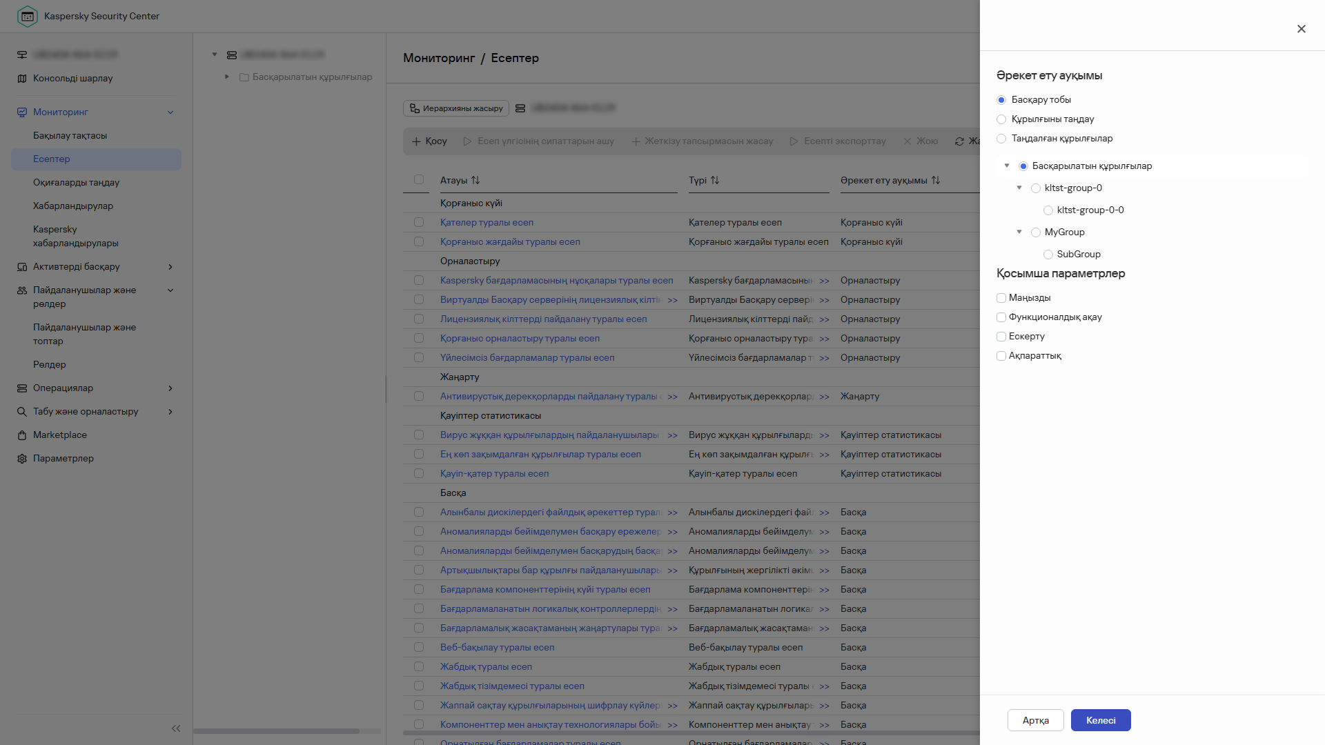Image resolution: width=1325 pixels, height=745 pixels.
Task: Click the Келесі button
Action: 1100,720
